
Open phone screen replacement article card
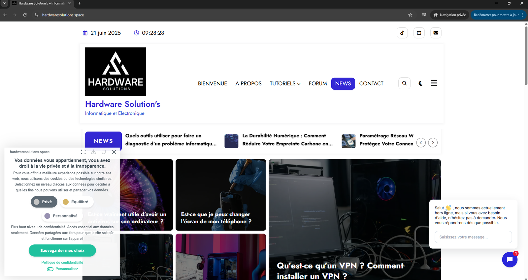(x=221, y=195)
